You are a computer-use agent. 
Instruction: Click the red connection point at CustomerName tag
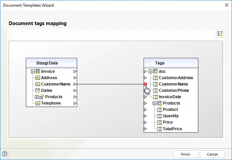coord(145,84)
